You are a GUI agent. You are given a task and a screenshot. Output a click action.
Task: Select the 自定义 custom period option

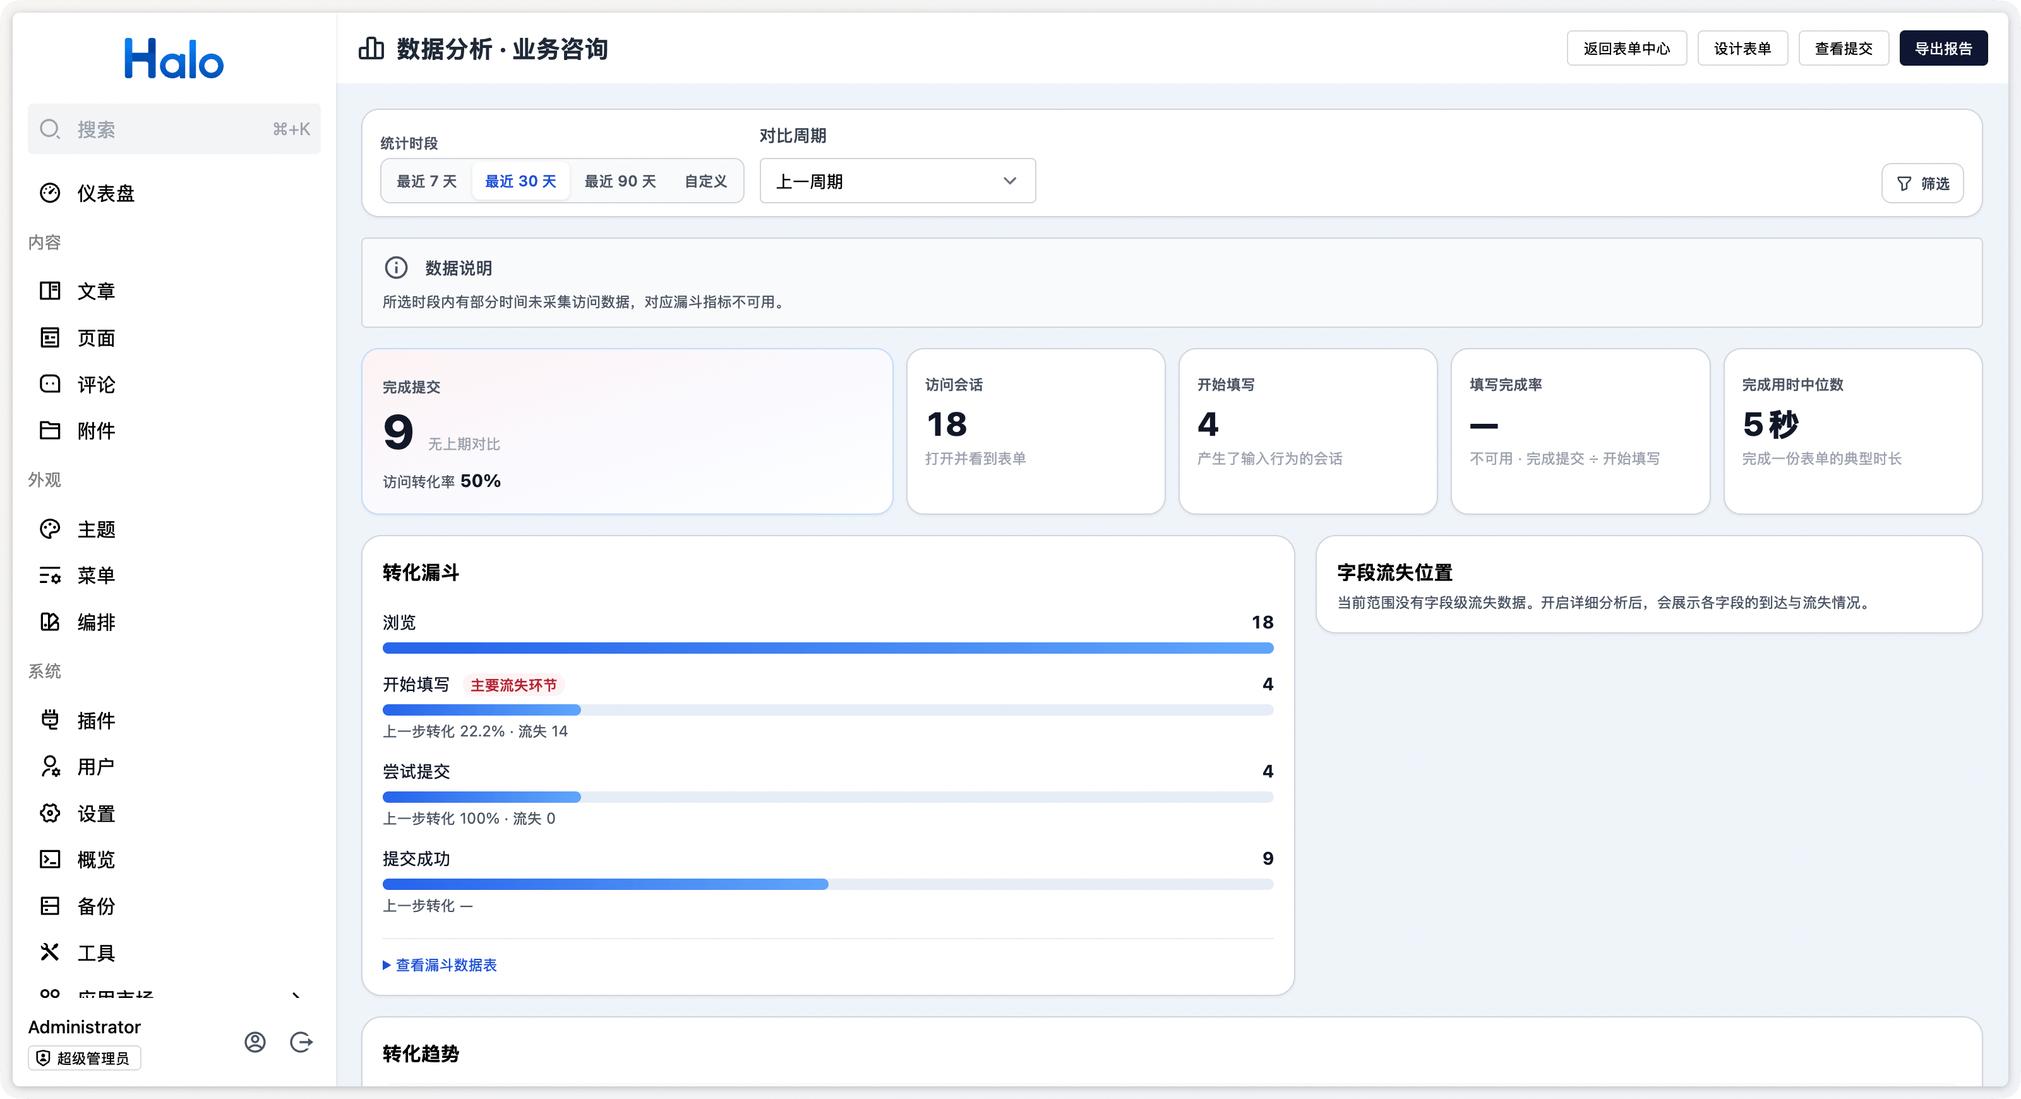tap(706, 181)
